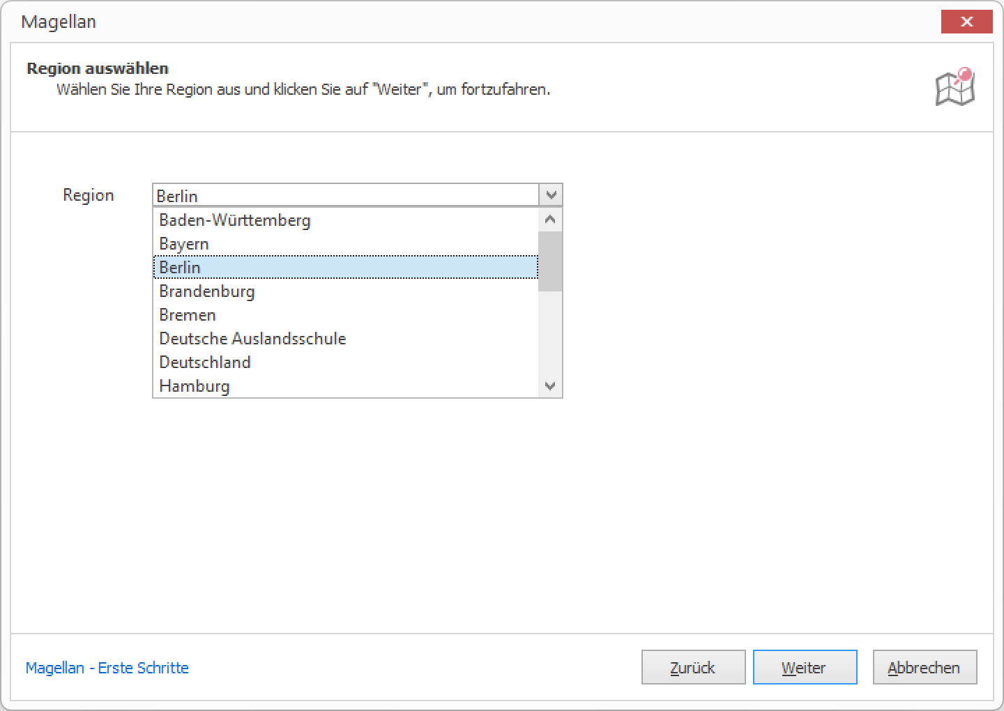The image size is (1004, 711).
Task: Select Bayern in the region list
Action: point(346,244)
